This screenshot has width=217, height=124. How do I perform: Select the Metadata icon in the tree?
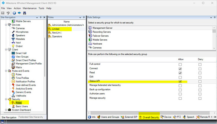point(13,39)
